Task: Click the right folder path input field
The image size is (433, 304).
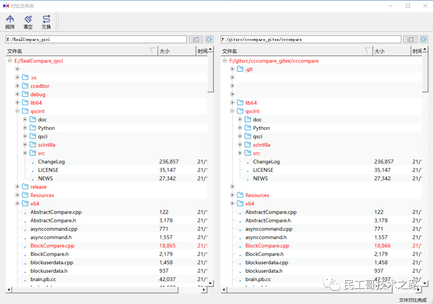Action: [311, 39]
